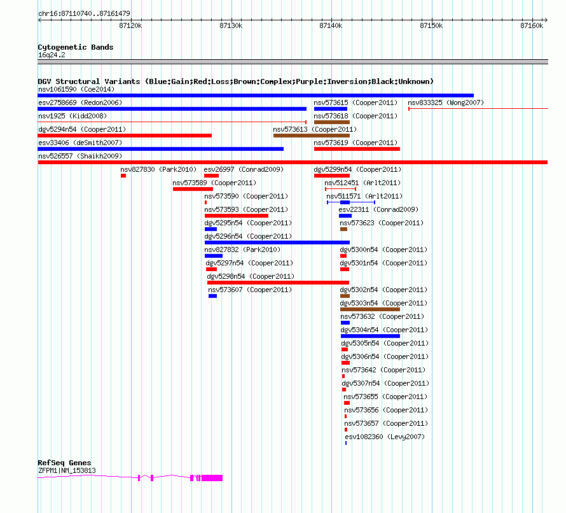Viewport: 566px width, 513px height.
Task: Select nsv526557 (Shaikh2009) label
Action: pyautogui.click(x=80, y=156)
